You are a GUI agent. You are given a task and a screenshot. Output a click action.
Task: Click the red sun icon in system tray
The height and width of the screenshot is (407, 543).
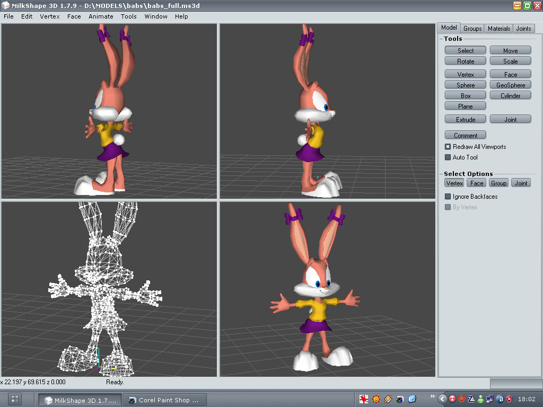tap(462, 399)
